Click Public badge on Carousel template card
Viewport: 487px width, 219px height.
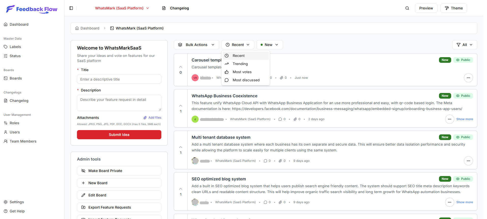point(463,60)
